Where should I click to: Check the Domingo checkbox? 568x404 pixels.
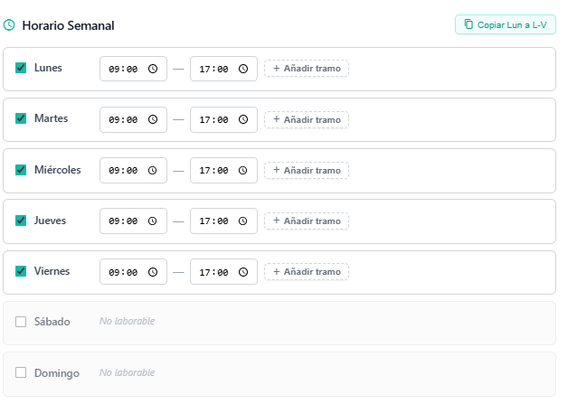coord(21,372)
